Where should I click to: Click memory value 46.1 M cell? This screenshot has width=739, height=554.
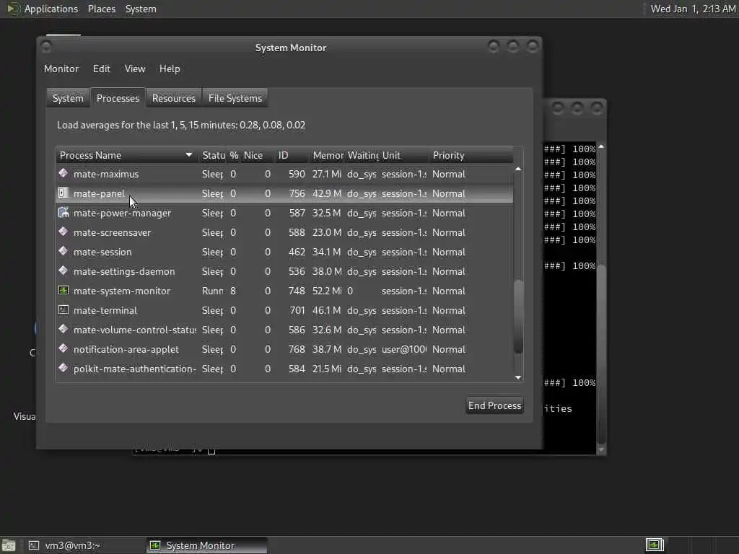click(327, 310)
